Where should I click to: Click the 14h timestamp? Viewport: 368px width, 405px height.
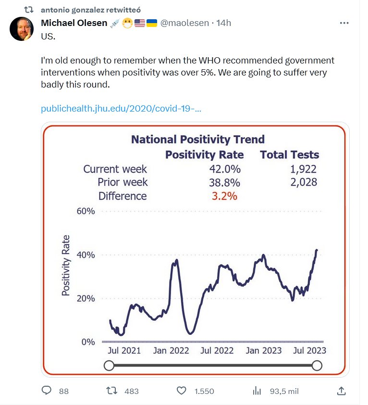pyautogui.click(x=224, y=23)
